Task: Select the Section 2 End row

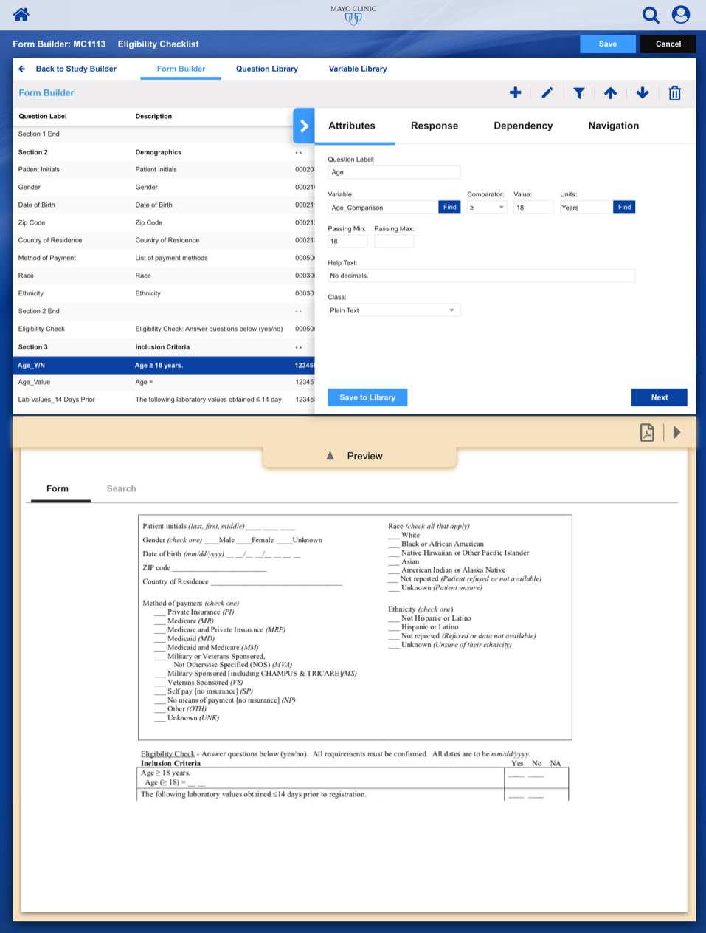Action: (164, 311)
